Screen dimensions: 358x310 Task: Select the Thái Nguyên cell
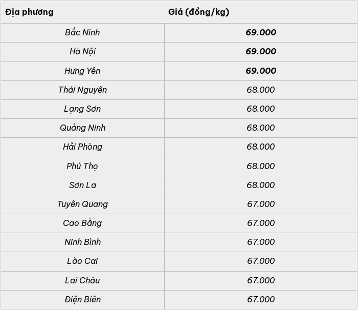tap(82, 90)
